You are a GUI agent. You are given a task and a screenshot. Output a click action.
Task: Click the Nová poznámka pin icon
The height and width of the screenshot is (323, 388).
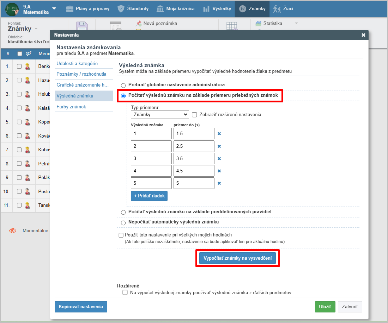tap(139, 24)
